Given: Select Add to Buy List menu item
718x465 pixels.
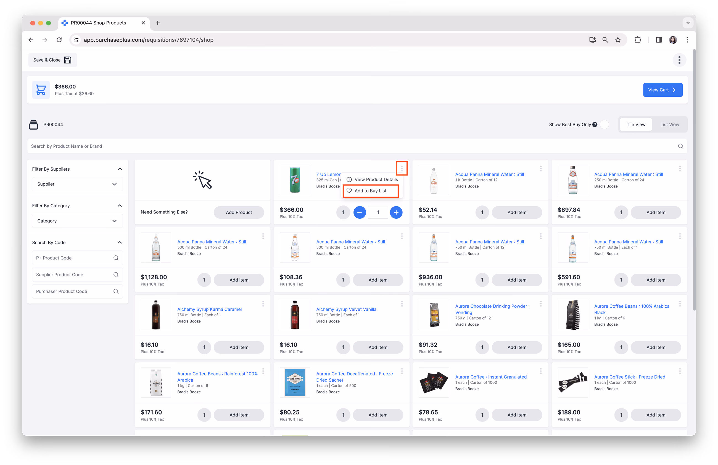Looking at the screenshot, I should coord(371,191).
